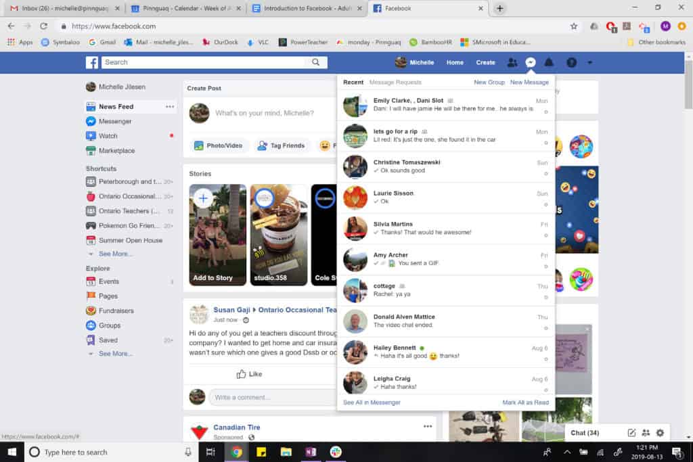Screen dimensions: 693x462
Task: Open Summer Open House shortcut
Action: 125,240
